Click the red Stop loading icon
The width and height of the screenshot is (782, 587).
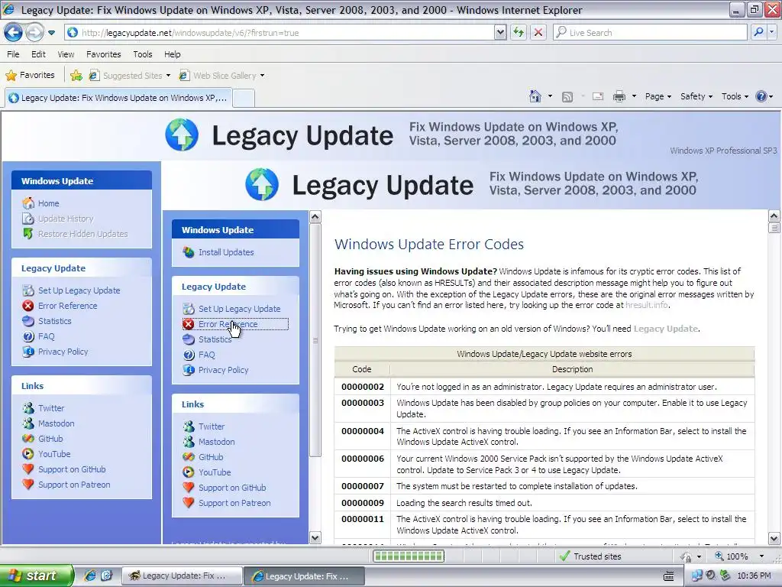tap(538, 32)
